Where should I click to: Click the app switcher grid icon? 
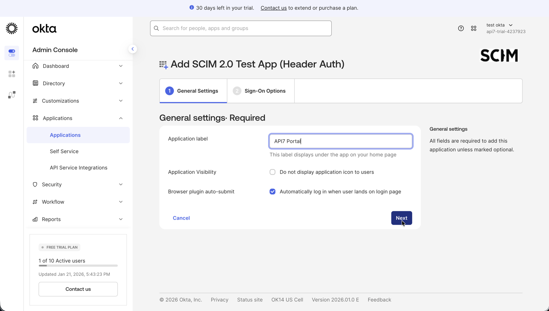[473, 28]
